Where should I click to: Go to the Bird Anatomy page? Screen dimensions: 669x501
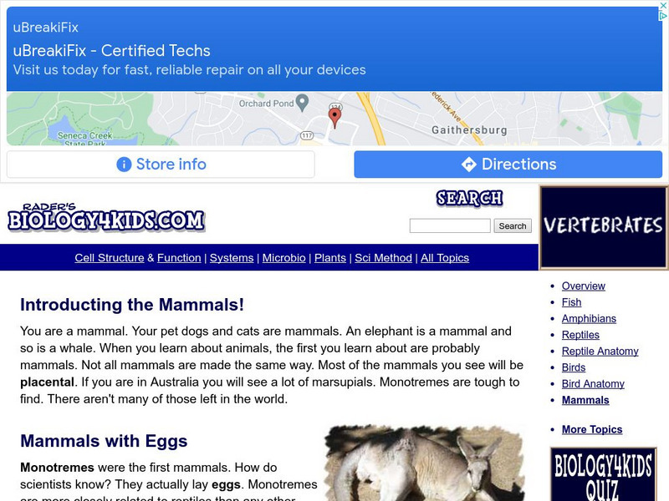click(593, 384)
